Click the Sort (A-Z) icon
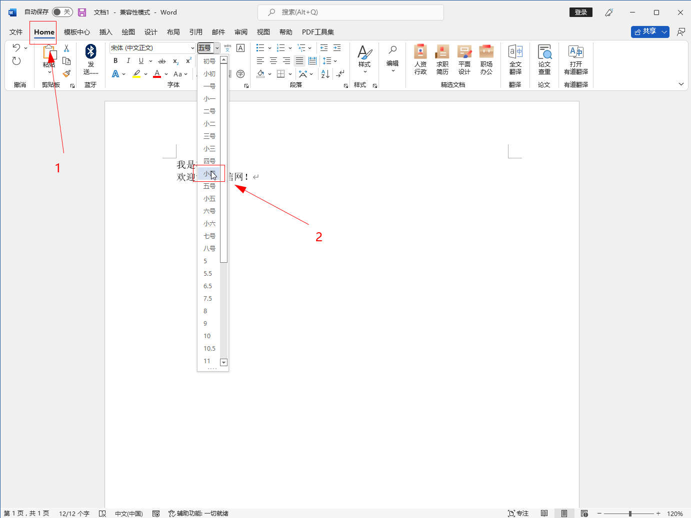 (x=325, y=74)
